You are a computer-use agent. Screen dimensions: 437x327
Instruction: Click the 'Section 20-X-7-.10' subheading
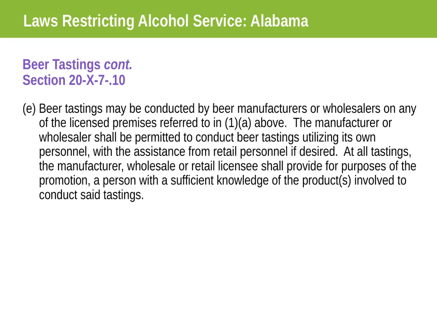[74, 80]
